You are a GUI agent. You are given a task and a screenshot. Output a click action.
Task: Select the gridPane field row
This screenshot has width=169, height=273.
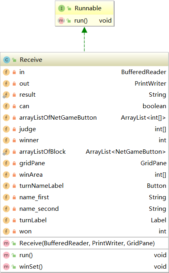[84, 163]
